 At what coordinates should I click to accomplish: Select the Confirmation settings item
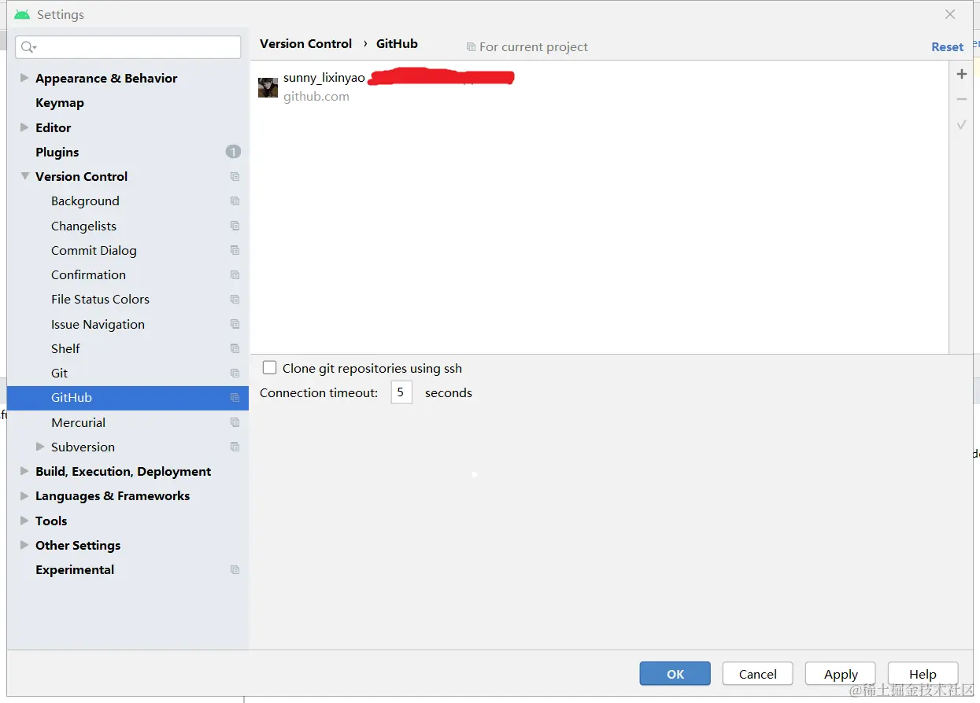tap(88, 275)
